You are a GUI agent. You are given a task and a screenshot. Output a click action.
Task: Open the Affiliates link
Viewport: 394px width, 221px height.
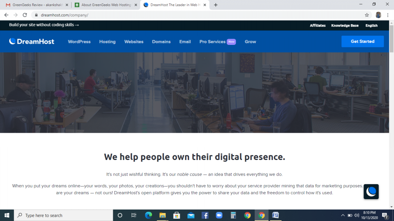click(x=317, y=26)
